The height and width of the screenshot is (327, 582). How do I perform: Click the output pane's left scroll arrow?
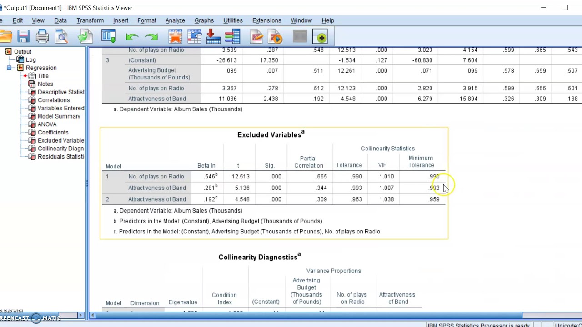tap(92, 315)
